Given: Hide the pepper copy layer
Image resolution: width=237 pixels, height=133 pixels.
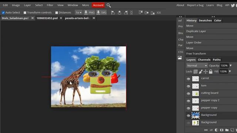Looking at the screenshot, I should (188, 108).
